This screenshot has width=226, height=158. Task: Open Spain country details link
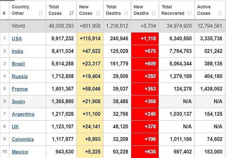(18, 102)
